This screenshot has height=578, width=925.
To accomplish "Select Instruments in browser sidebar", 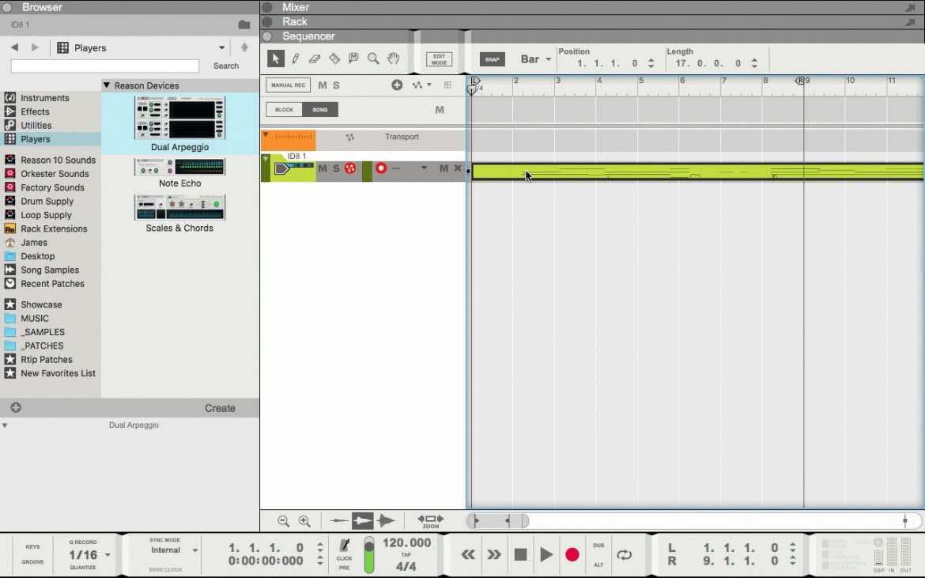I will (x=45, y=98).
